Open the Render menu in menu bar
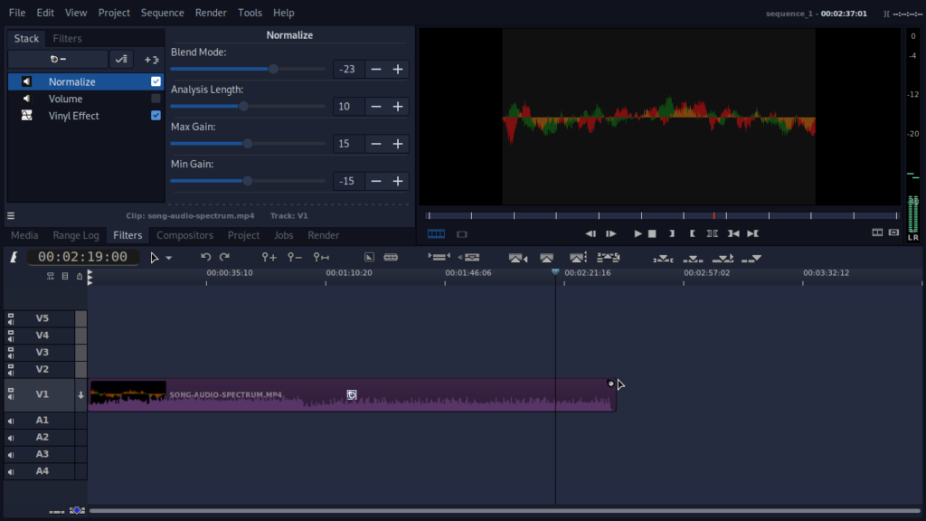Image resolution: width=926 pixels, height=521 pixels. pos(211,13)
